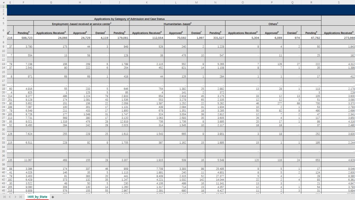Click the select-all corner of the grid
This screenshot has height=200, width=355.
tap(3, 2)
